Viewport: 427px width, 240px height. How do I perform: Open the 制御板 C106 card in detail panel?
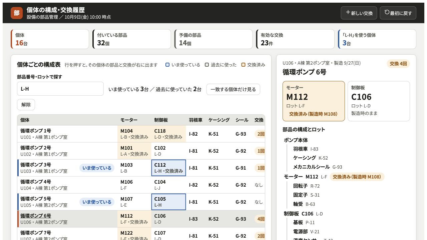pos(379,101)
